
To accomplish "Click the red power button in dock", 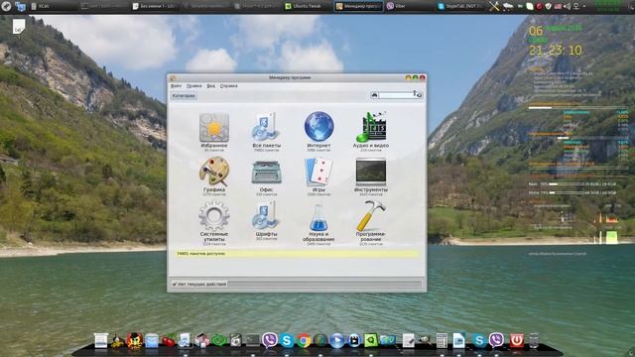I will 516,340.
